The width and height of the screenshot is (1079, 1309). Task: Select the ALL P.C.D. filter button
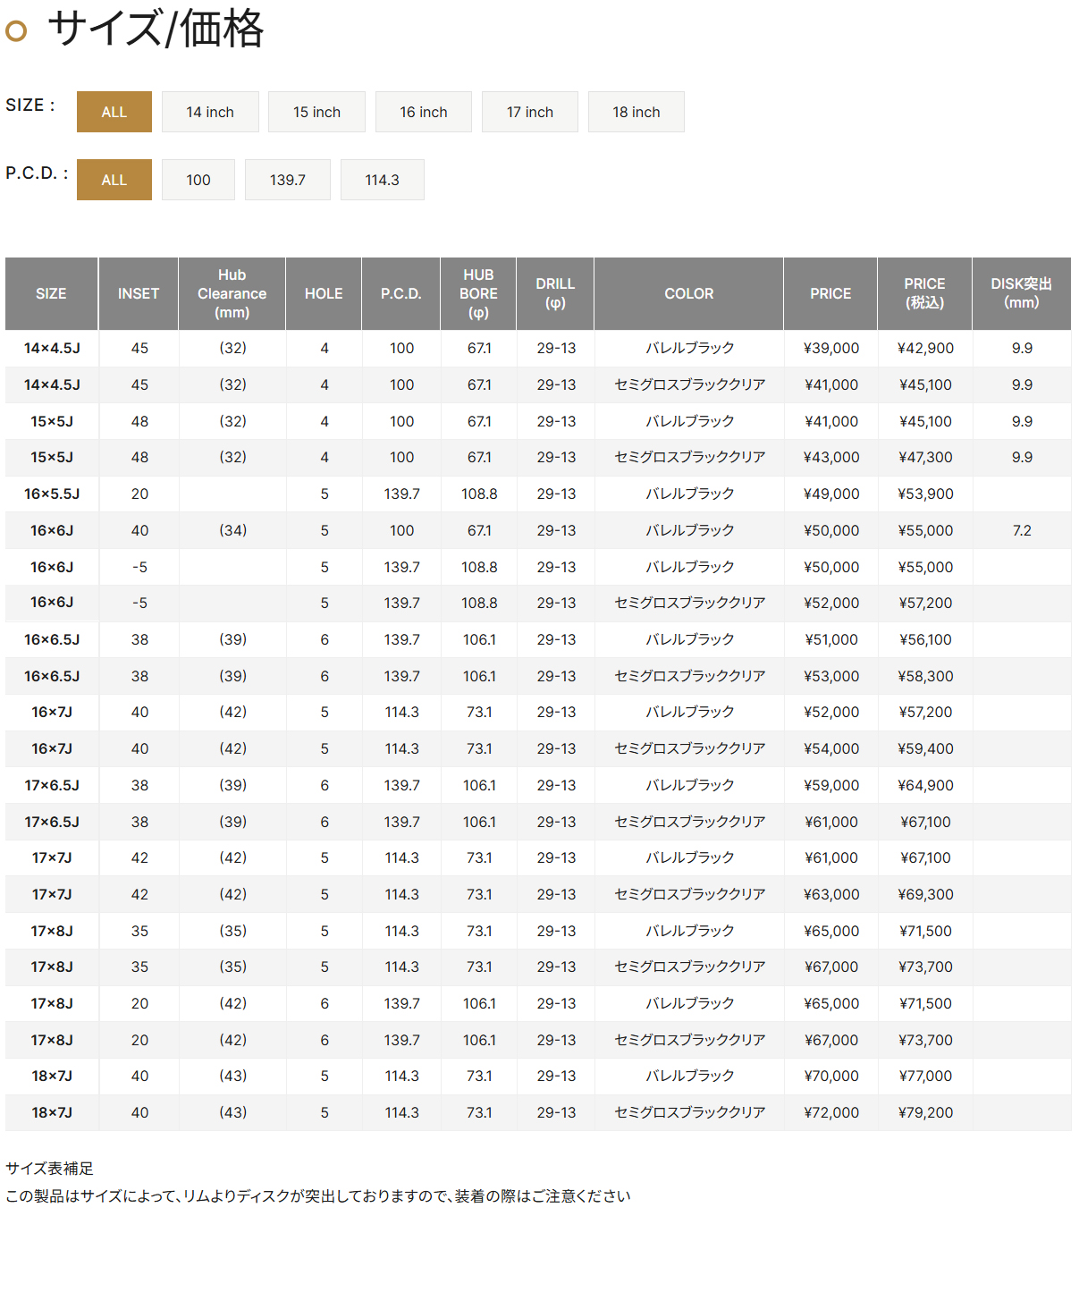[x=114, y=180]
